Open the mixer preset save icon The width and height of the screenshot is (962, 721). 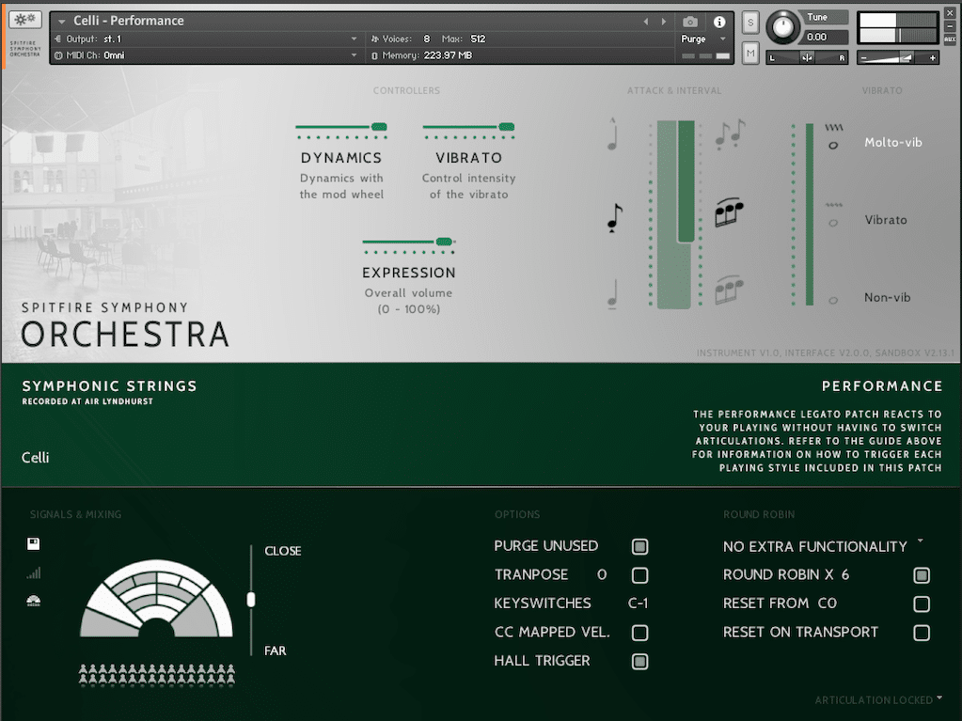point(34,544)
